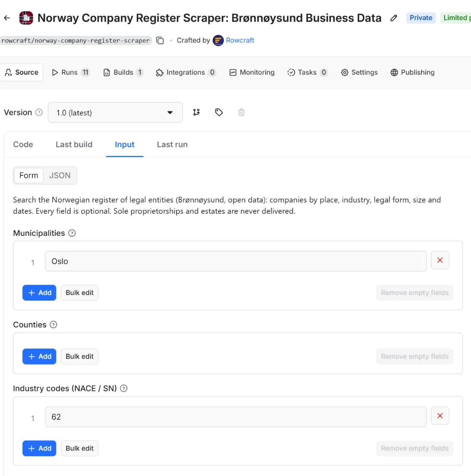Show Counties help tooltip
The image size is (471, 476).
pyautogui.click(x=53, y=325)
